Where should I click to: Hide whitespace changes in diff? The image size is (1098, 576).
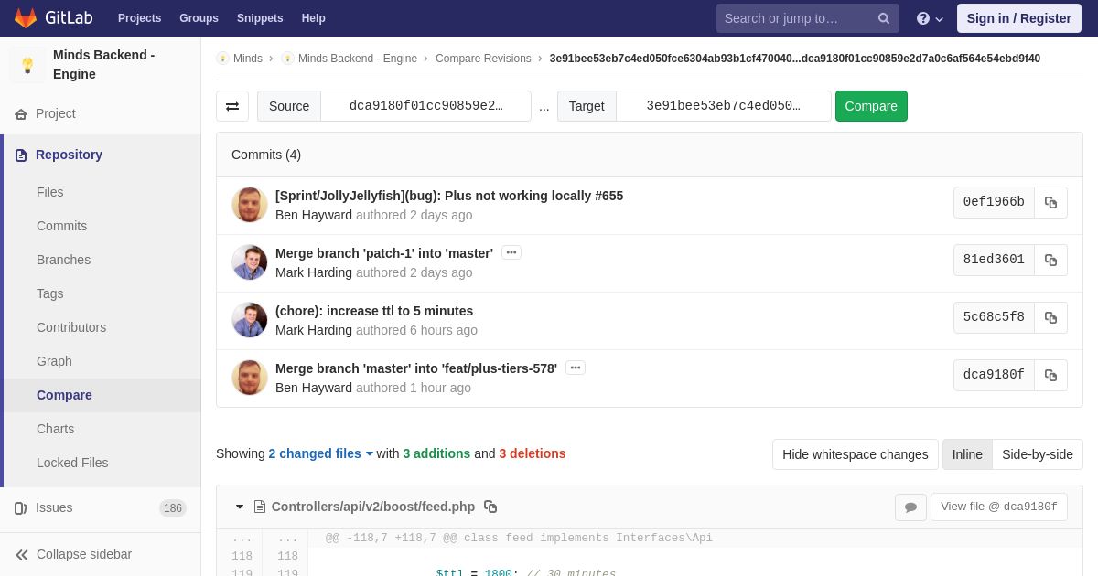pyautogui.click(x=855, y=454)
